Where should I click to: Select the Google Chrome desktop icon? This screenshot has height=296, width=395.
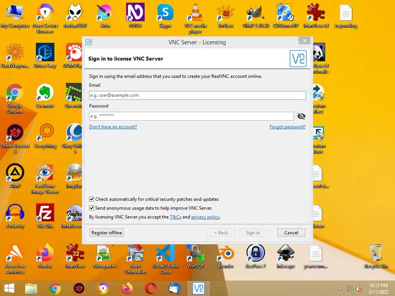15,99
